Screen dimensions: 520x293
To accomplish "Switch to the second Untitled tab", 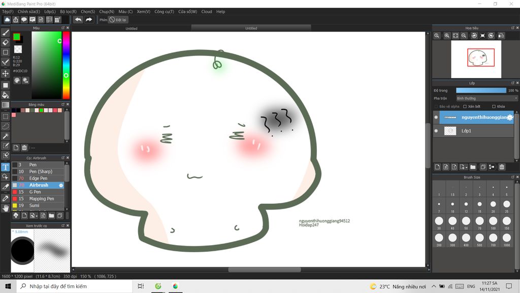I will (x=251, y=28).
